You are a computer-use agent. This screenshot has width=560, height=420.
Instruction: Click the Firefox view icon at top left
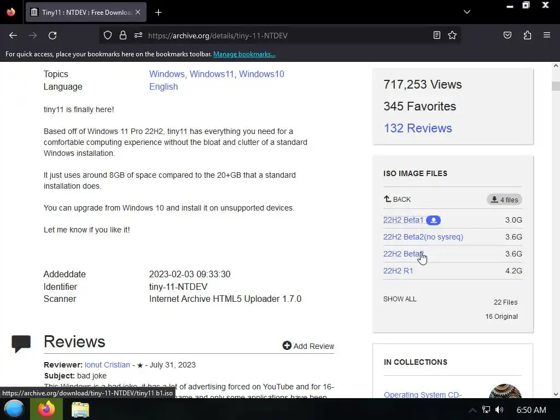(x=11, y=12)
